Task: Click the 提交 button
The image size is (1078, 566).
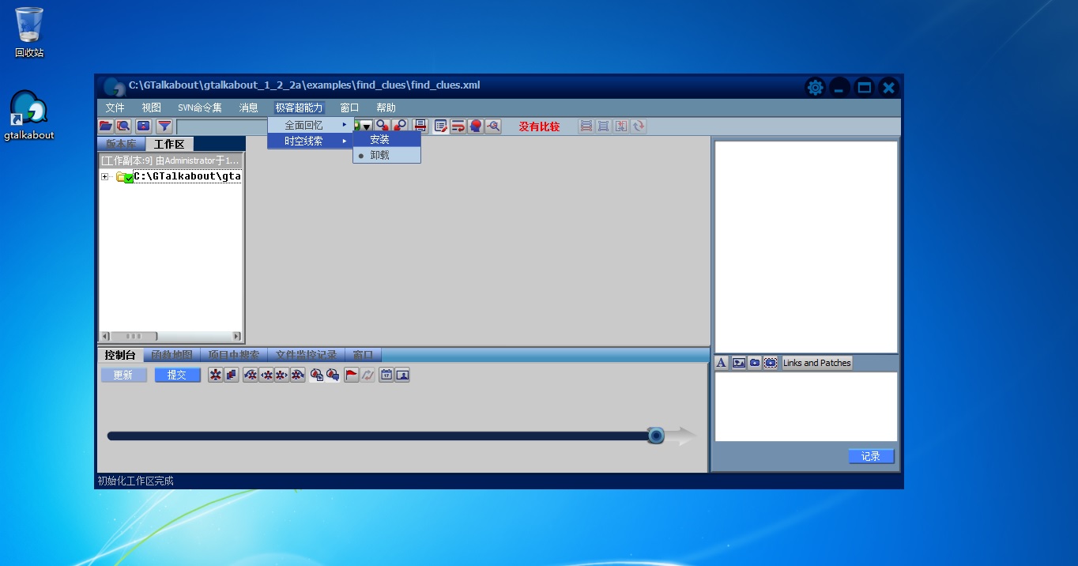Action: tap(177, 375)
